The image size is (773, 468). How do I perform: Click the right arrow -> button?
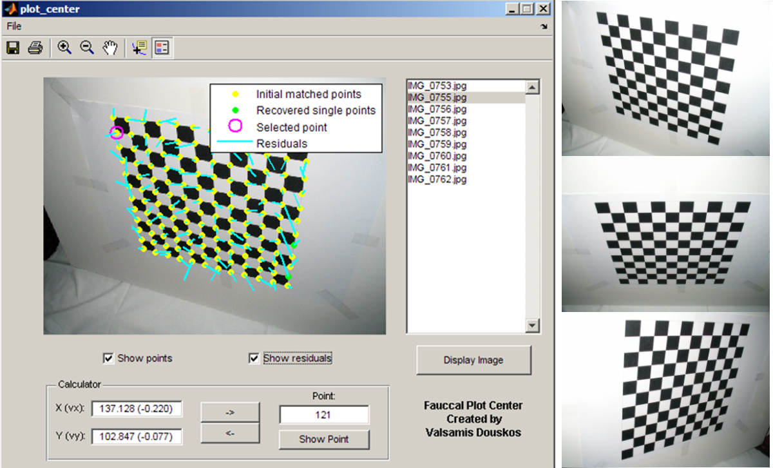[230, 412]
